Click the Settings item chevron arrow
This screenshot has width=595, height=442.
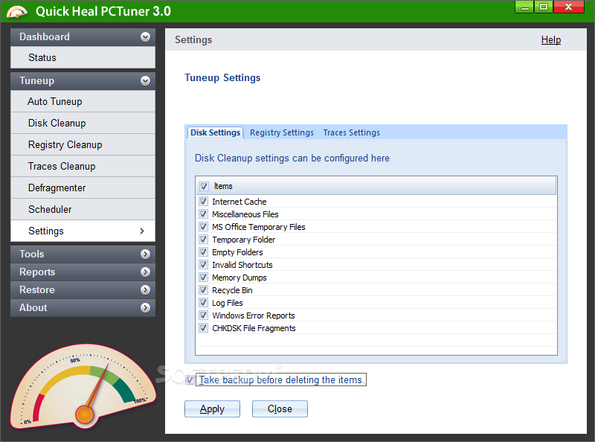point(142,231)
